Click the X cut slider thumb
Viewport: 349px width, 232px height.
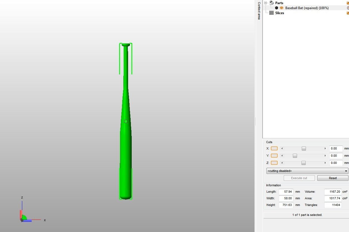click(304, 148)
